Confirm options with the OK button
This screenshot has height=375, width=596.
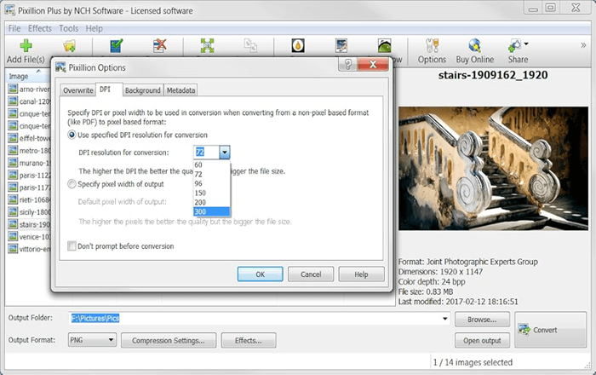pos(260,274)
